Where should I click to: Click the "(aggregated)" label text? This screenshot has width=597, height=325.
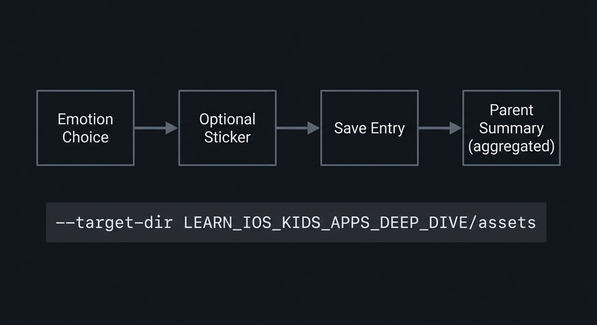click(511, 146)
